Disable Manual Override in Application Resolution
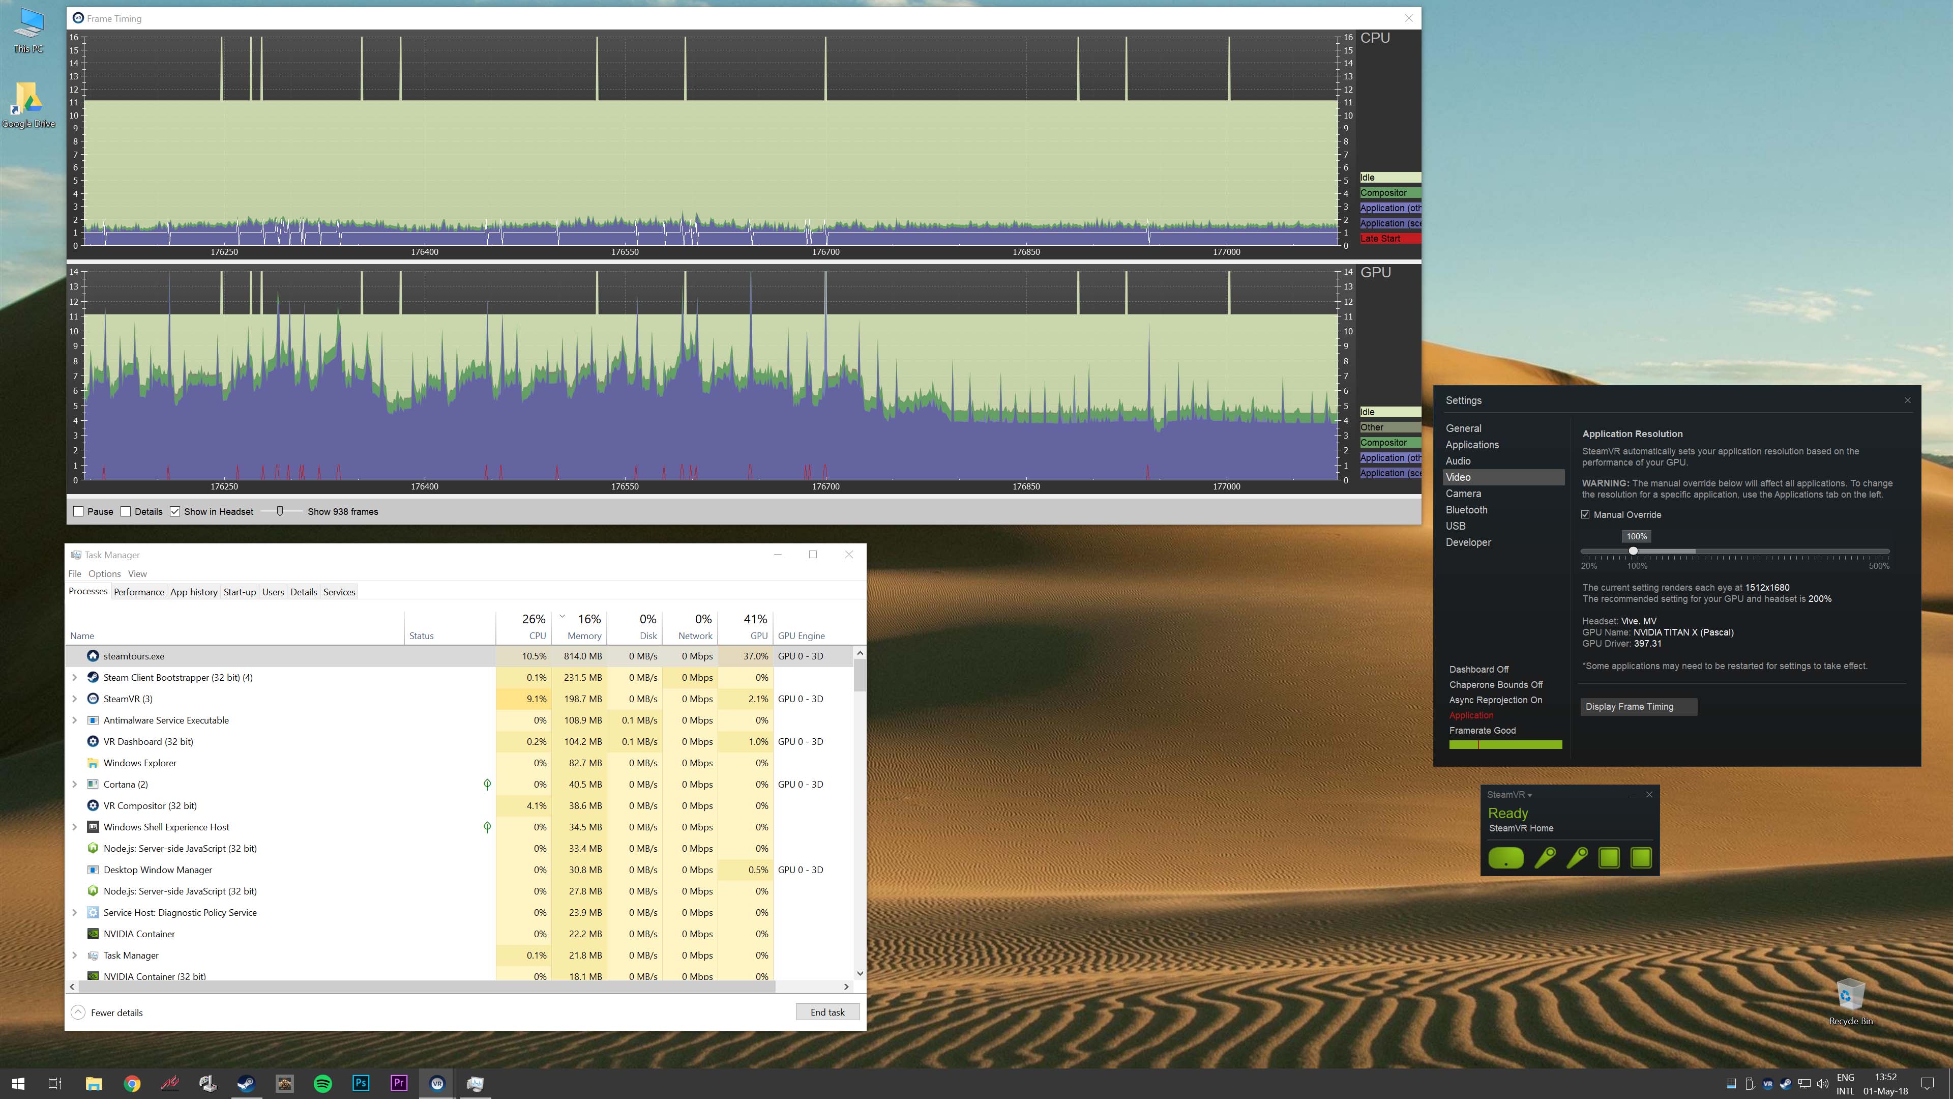Screen dimensions: 1953x1099 tap(1586, 514)
